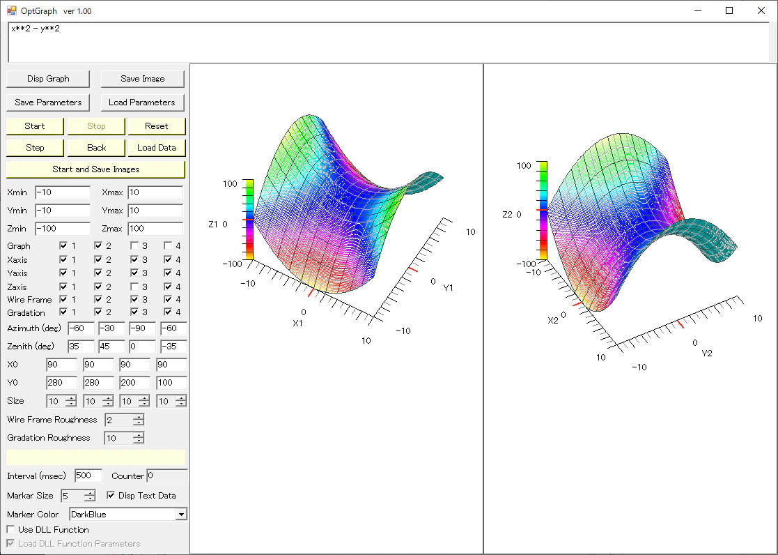Click Start and Save Images
778x555 pixels.
tap(95, 169)
